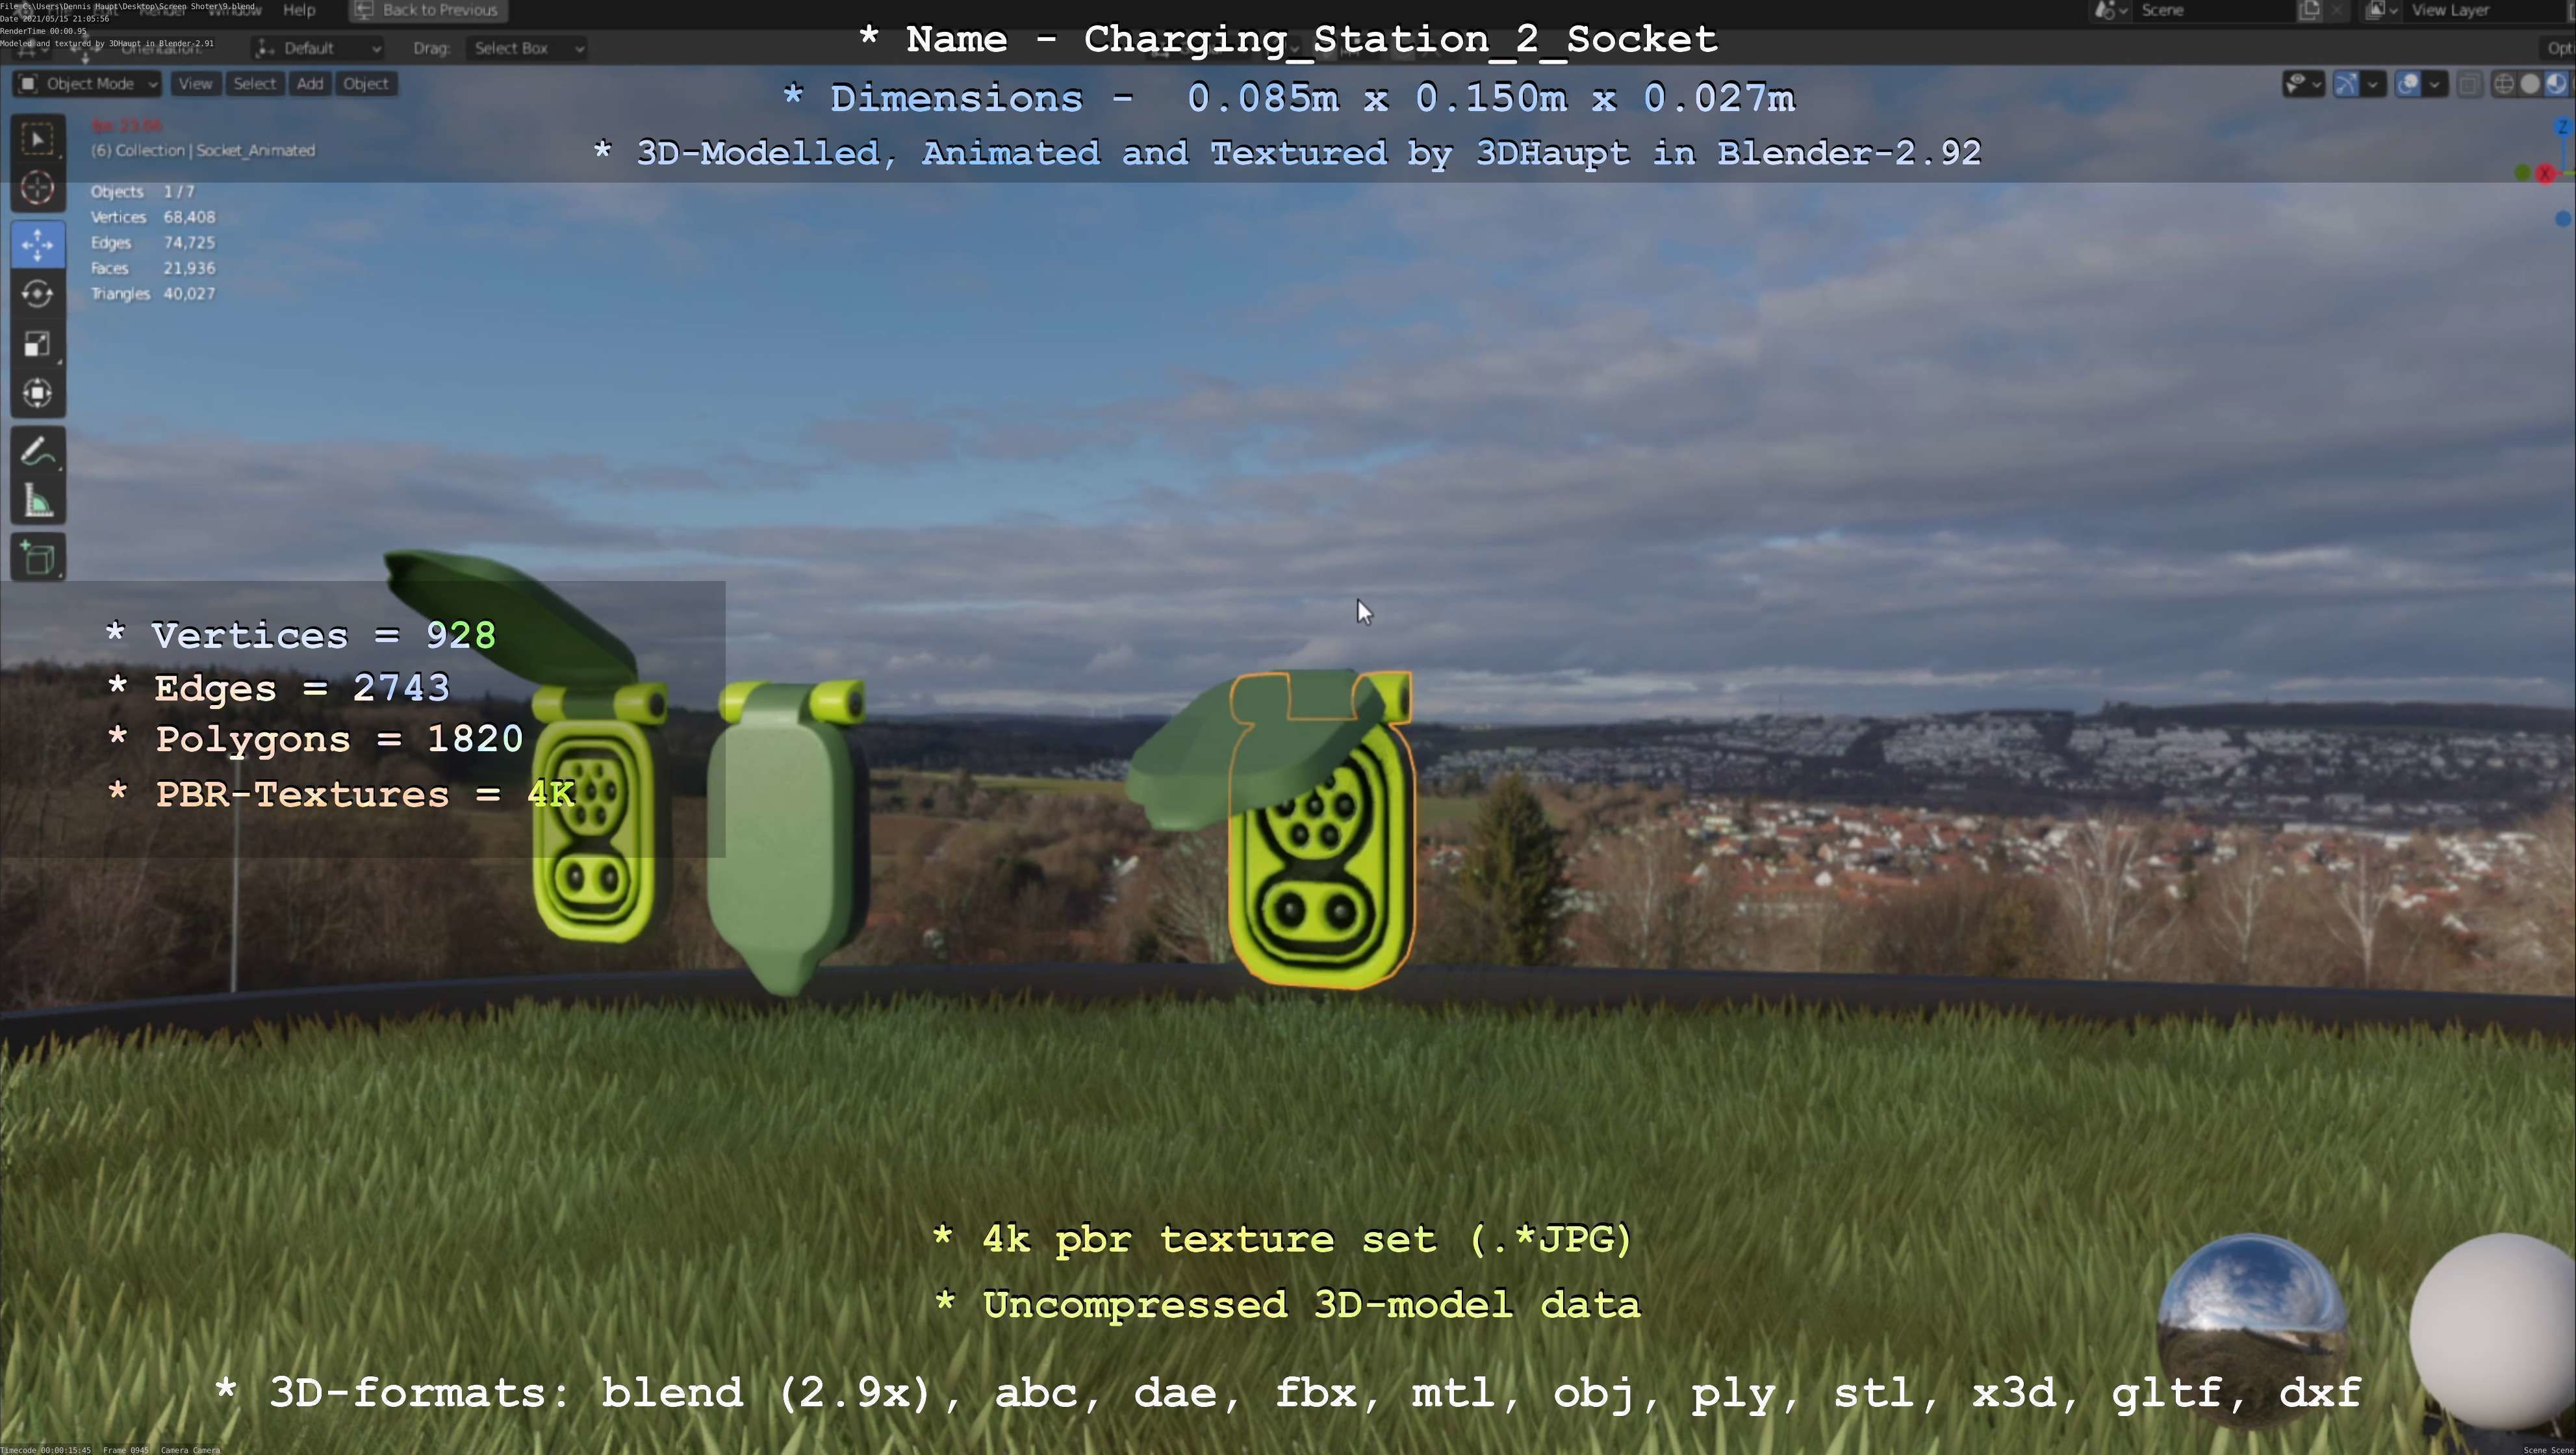Expand the gizmo options arrow
2576x1455 pixels.
(2373, 84)
